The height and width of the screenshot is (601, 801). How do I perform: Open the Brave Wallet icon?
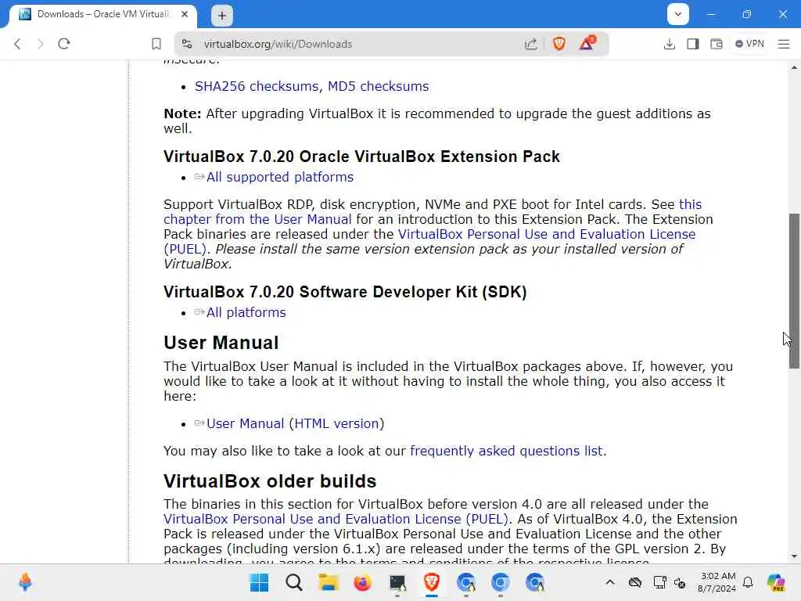point(717,44)
